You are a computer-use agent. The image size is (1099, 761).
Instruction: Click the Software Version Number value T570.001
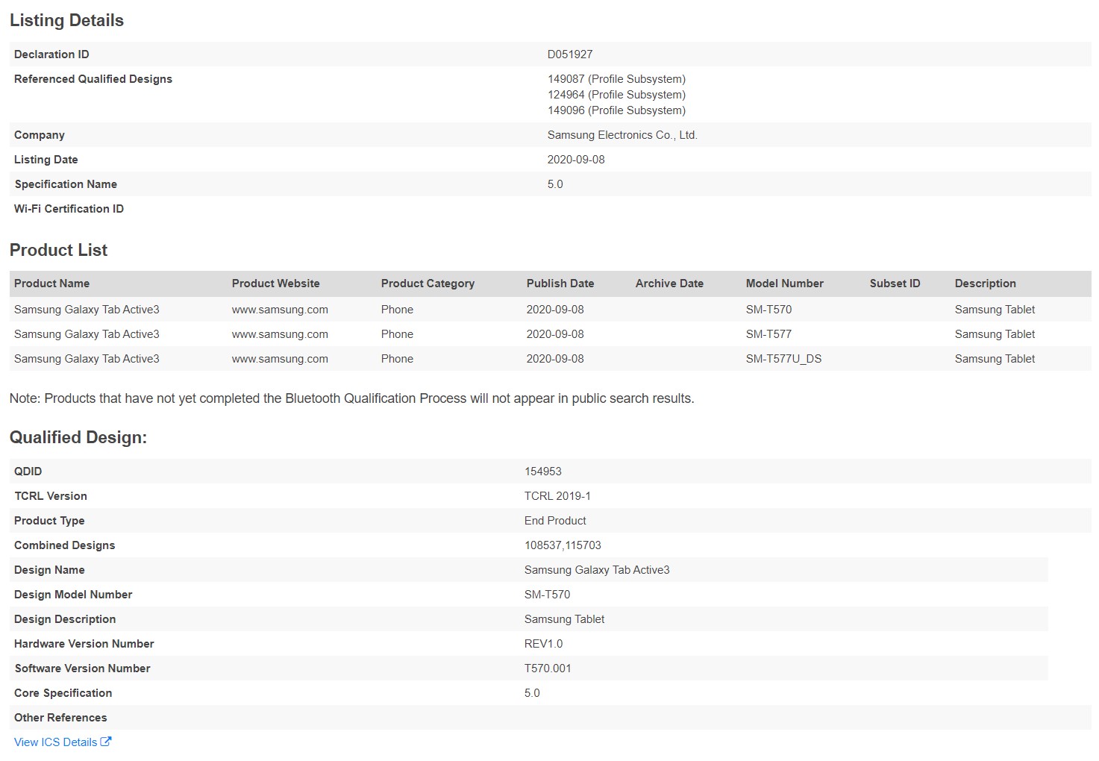547,668
